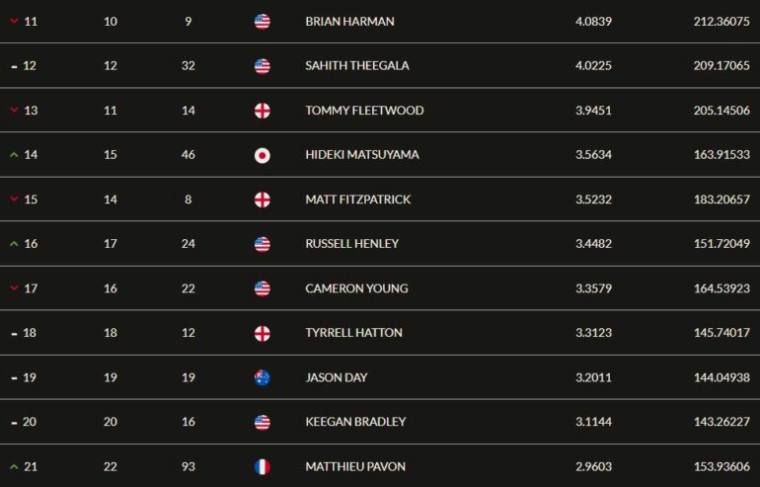
Task: Open Matt Fitzpatrick's player profile
Action: tap(358, 200)
